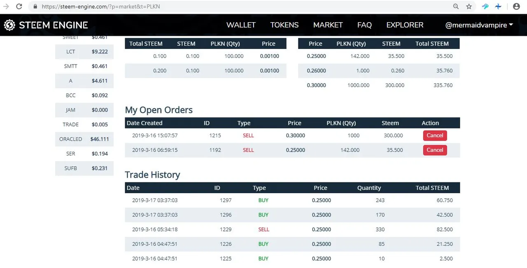
Task: Click LCT price $9.222
Action: 100,52
